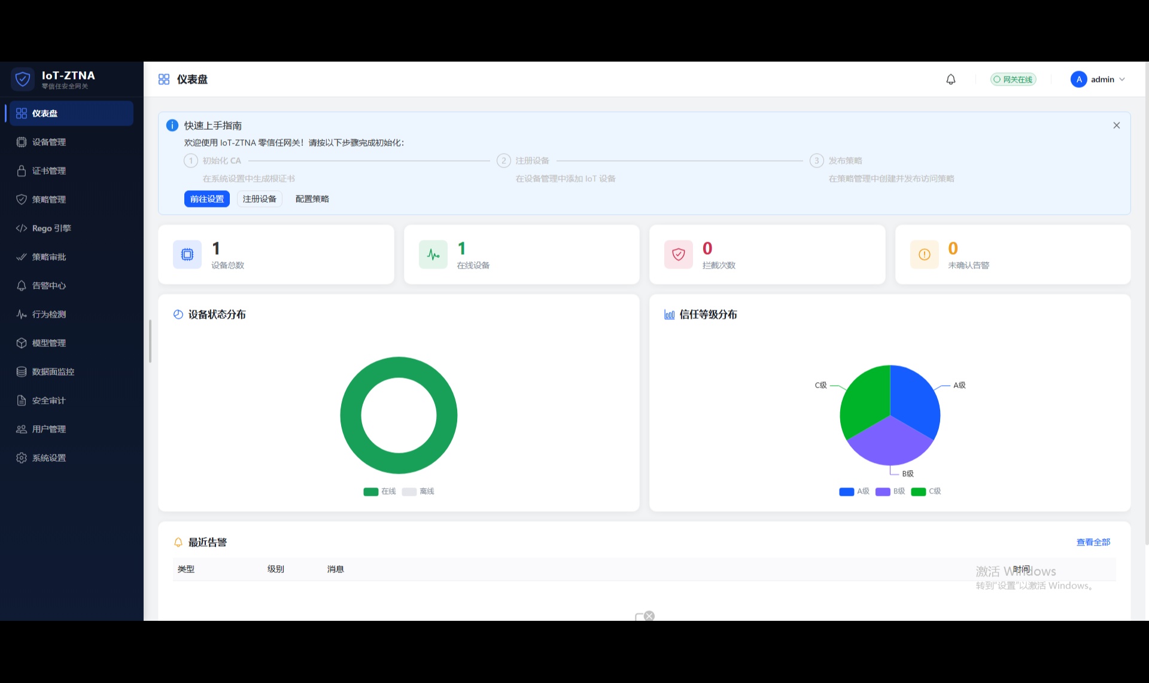Close the quick start guide banner

[1117, 125]
